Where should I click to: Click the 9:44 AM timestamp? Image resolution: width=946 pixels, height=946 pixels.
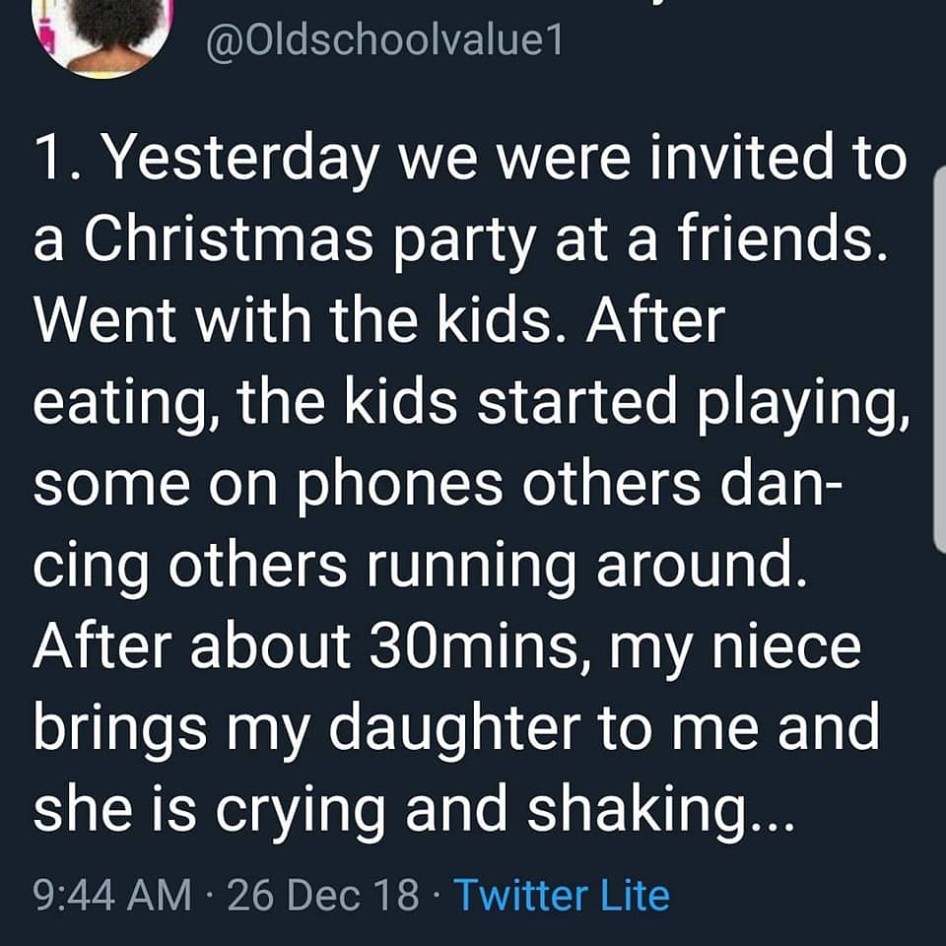click(x=112, y=895)
